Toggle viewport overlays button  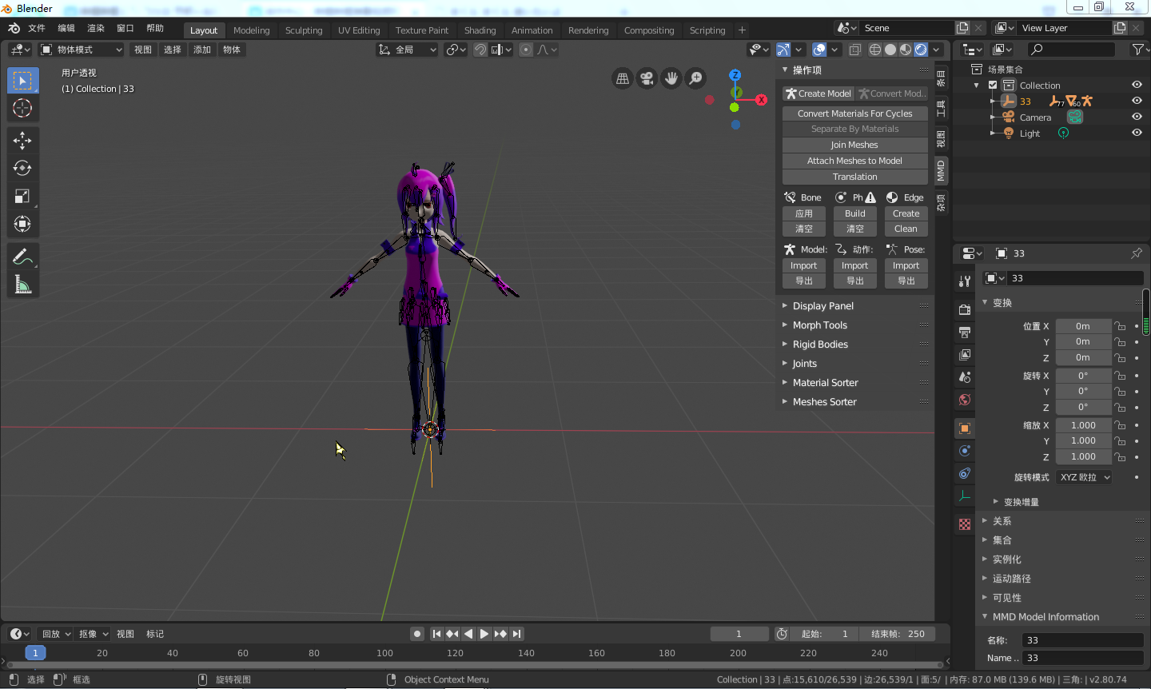click(819, 50)
